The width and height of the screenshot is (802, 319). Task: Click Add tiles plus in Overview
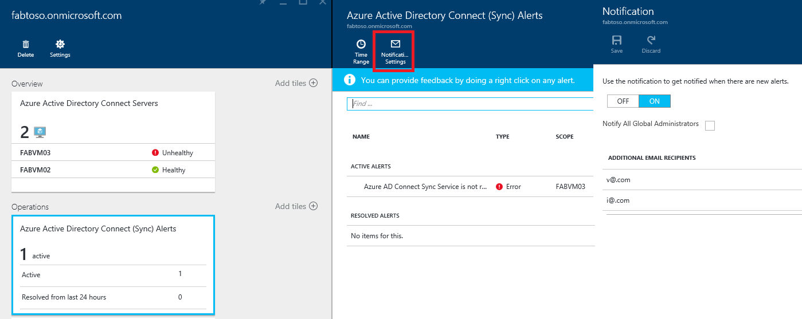point(314,83)
